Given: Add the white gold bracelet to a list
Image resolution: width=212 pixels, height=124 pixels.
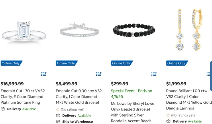Looking at the screenshot, I should click(x=99, y=74).
